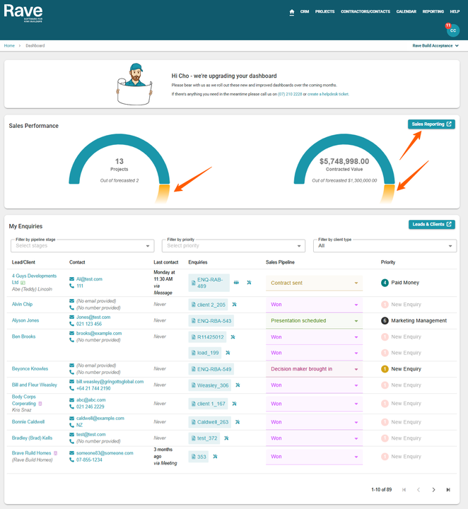Open the CRM menu
The width and height of the screenshot is (468, 509).
(x=305, y=12)
